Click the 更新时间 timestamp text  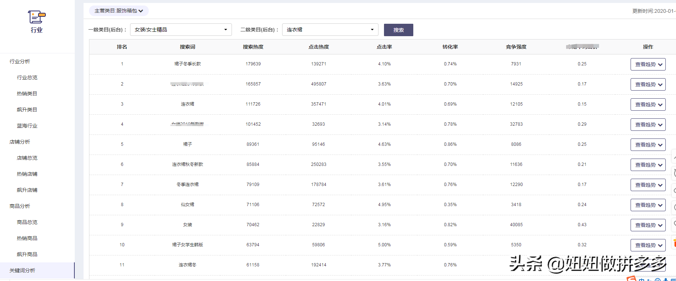(654, 11)
